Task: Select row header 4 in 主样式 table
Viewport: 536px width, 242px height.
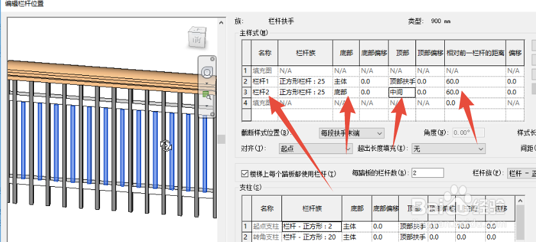Action: (x=246, y=103)
